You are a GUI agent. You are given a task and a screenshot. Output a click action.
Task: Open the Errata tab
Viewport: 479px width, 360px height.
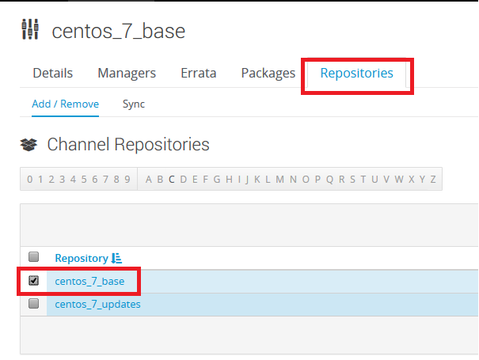tap(199, 73)
